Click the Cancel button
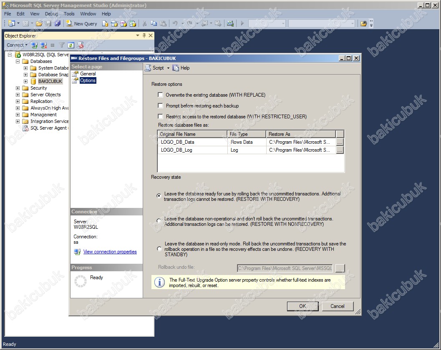This screenshot has height=350, width=441. (x=338, y=306)
